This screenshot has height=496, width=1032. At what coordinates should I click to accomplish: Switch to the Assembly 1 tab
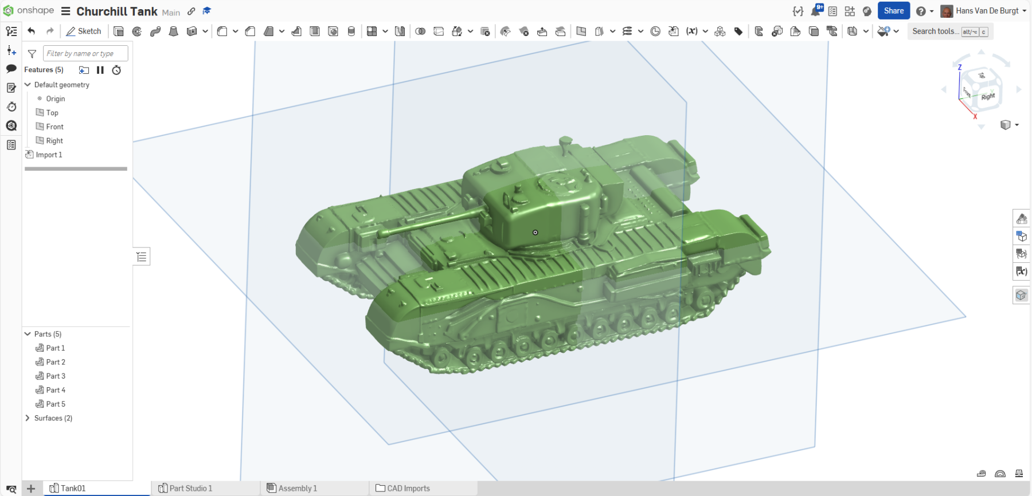point(297,489)
